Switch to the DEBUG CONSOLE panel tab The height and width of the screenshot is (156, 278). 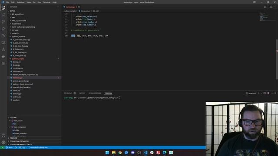tap(95, 93)
